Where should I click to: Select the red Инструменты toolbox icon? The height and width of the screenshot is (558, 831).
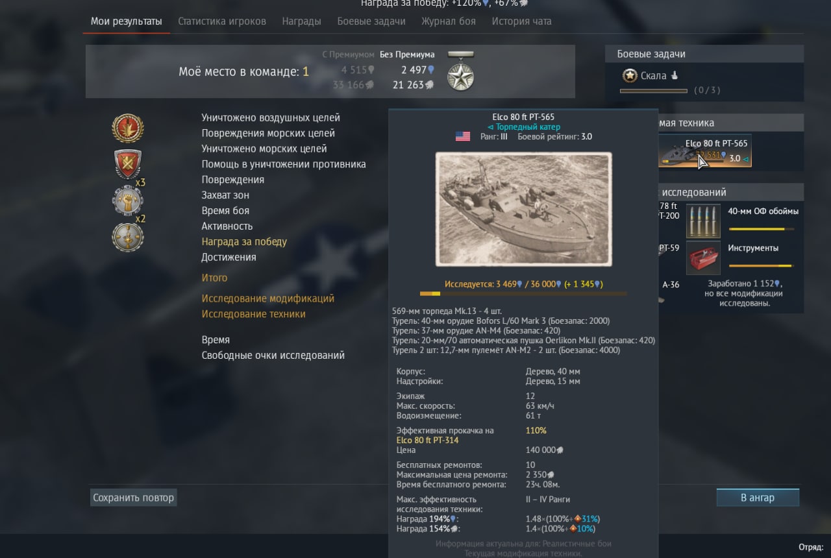point(703,258)
